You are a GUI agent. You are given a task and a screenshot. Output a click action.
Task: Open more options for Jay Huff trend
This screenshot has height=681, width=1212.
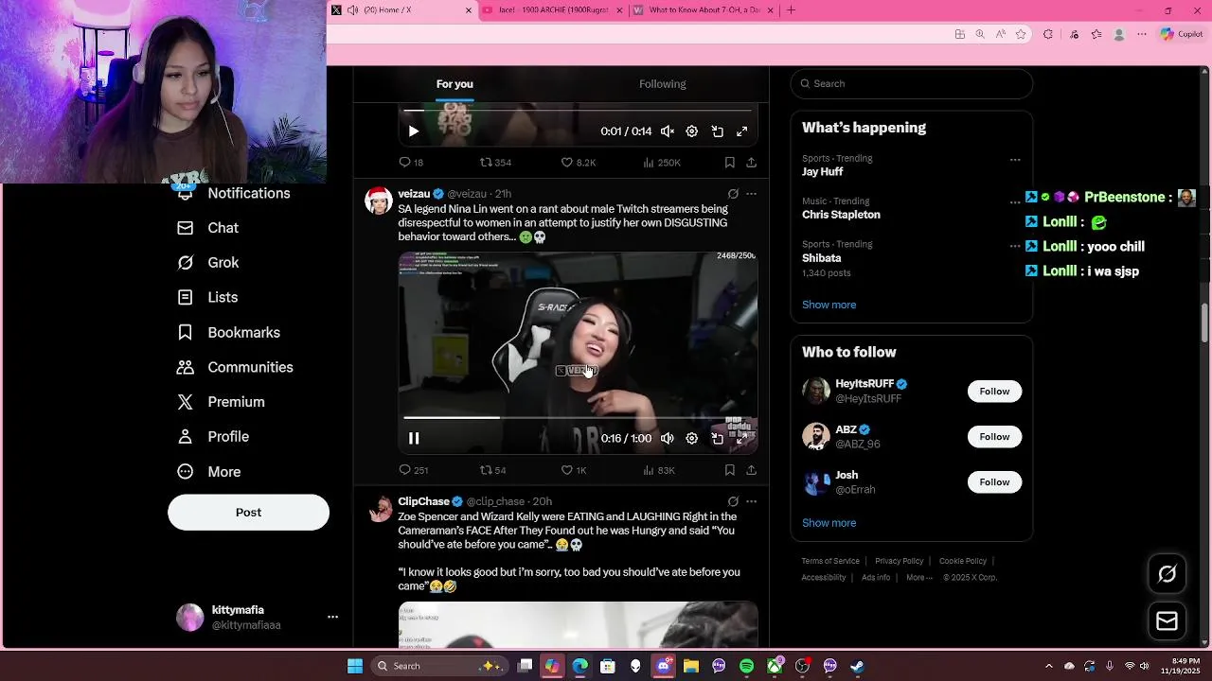click(x=1015, y=159)
